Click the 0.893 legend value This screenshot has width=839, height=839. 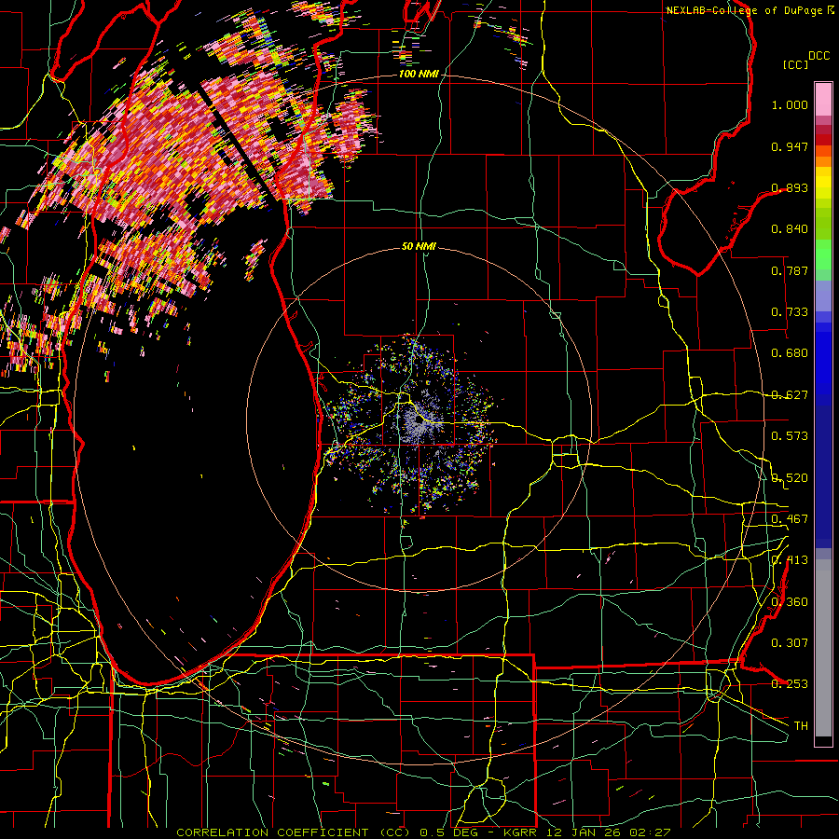click(790, 187)
